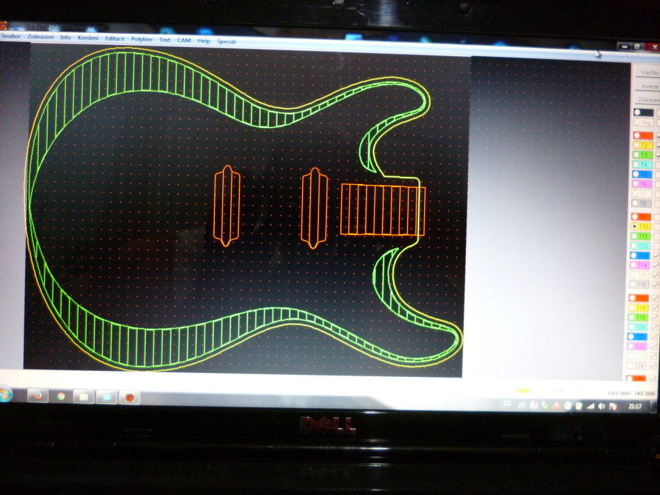
Task: Toggle the checkbox beside T17
Action: point(655,298)
